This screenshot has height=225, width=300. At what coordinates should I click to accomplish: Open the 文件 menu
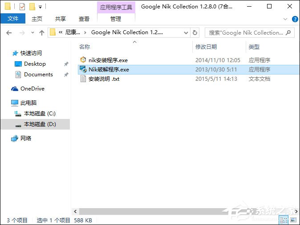pyautogui.click(x=13, y=19)
